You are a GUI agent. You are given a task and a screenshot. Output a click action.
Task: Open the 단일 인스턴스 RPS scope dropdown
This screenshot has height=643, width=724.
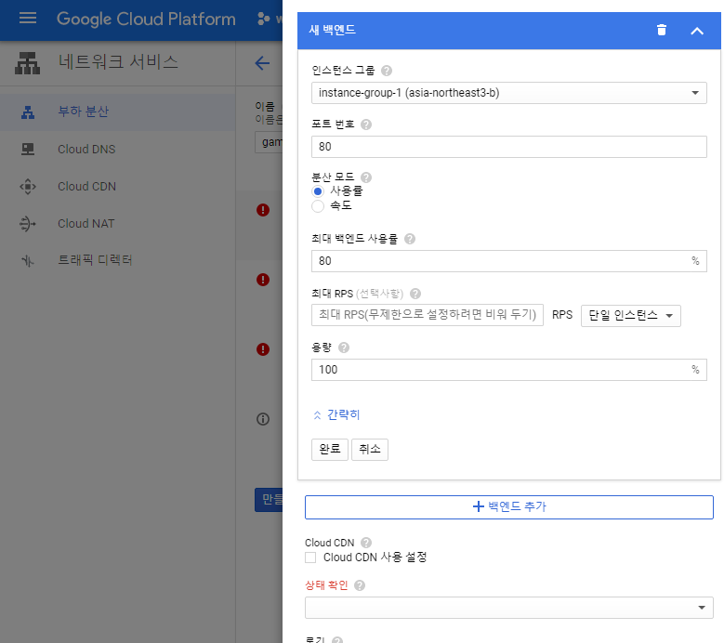tap(631, 316)
